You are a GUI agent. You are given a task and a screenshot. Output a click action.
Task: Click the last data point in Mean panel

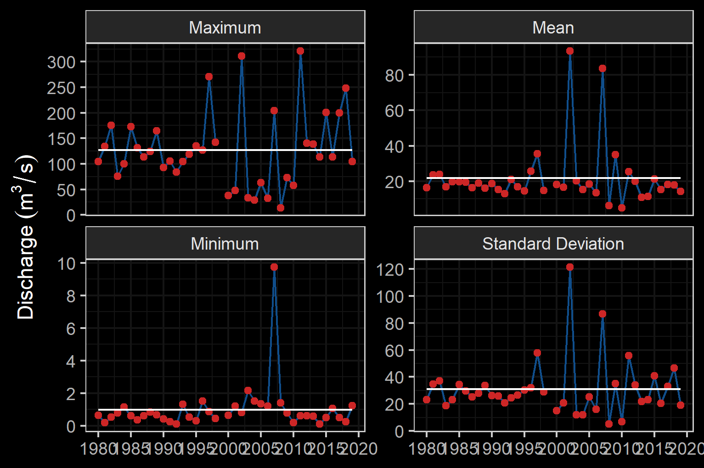(x=681, y=191)
